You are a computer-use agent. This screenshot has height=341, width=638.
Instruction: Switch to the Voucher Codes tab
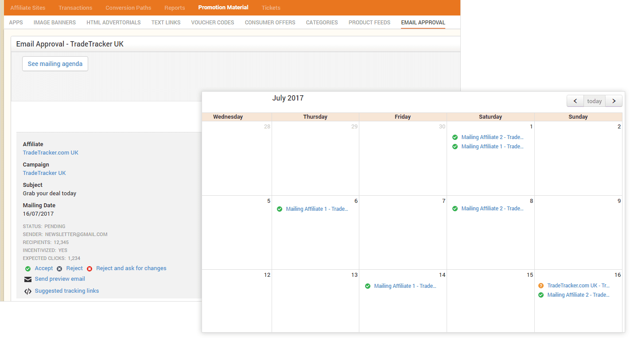[213, 23]
